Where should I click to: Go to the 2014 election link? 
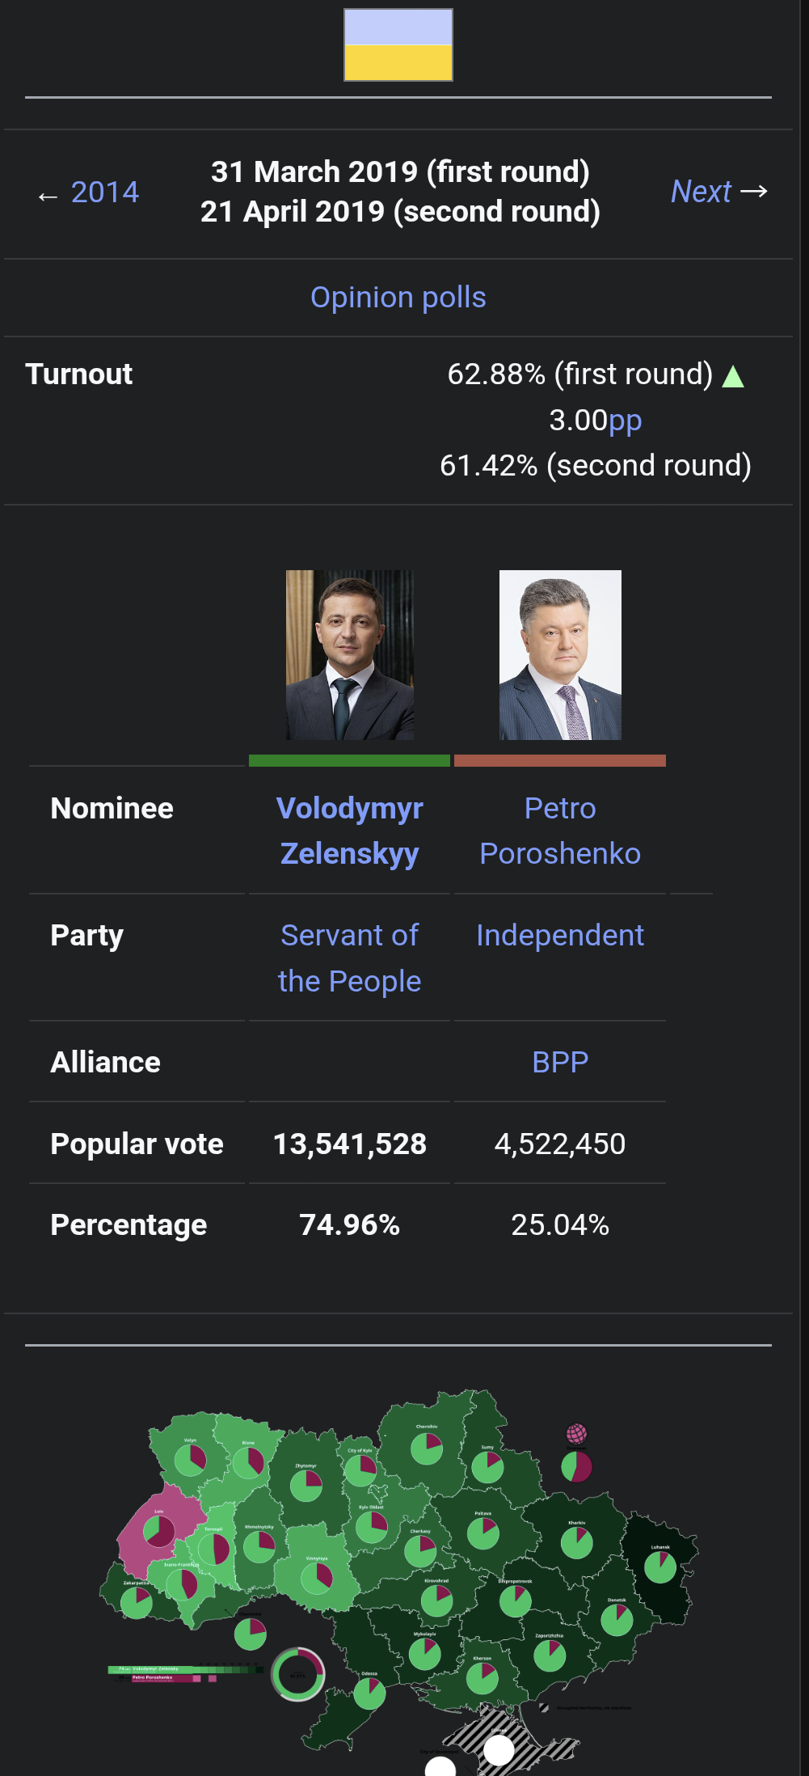(x=105, y=192)
